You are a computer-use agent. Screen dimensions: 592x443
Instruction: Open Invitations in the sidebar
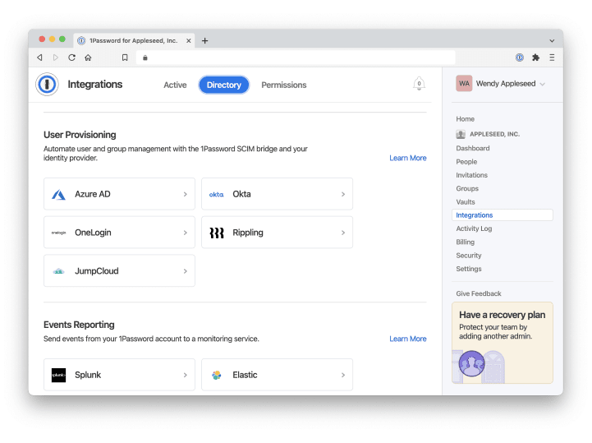[471, 175]
